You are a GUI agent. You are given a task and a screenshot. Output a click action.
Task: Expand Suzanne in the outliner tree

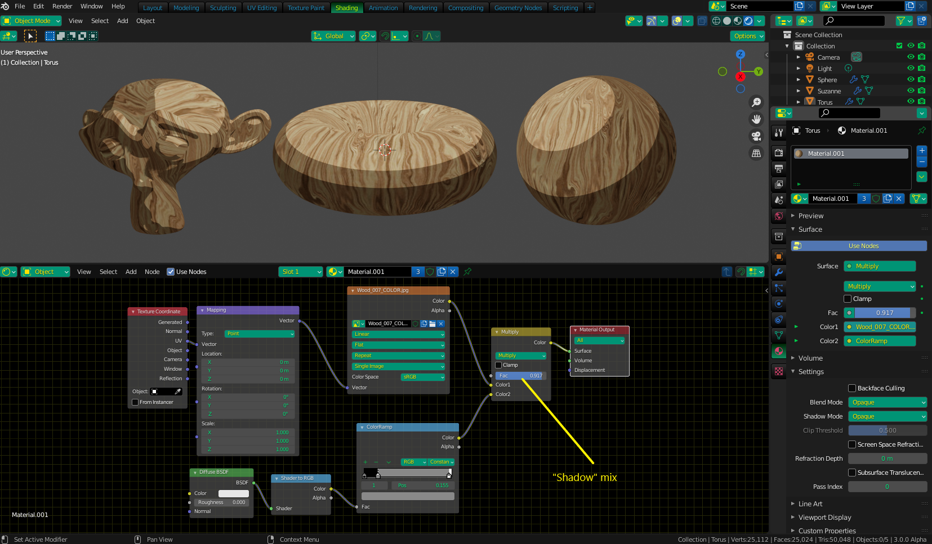point(798,91)
